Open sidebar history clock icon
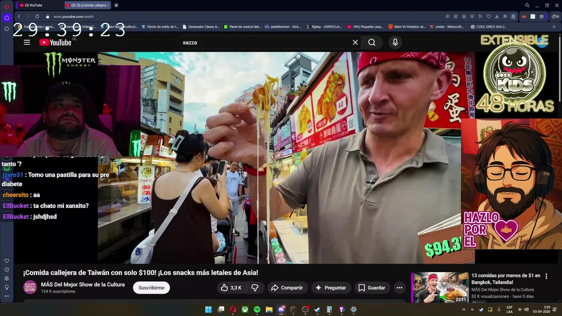Viewport: 562px width, 316px height. coord(7,269)
